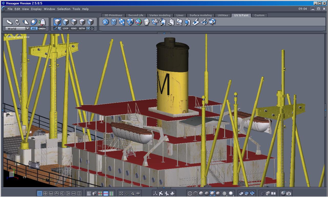Select the arrow selection tool
The height and width of the screenshot is (197, 328).
[9, 22]
